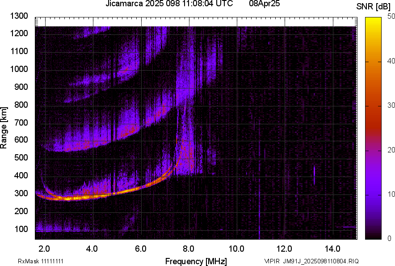Screen dimensions: 395x266
Task: Click the colorbar value '0'
Action: 389,238
